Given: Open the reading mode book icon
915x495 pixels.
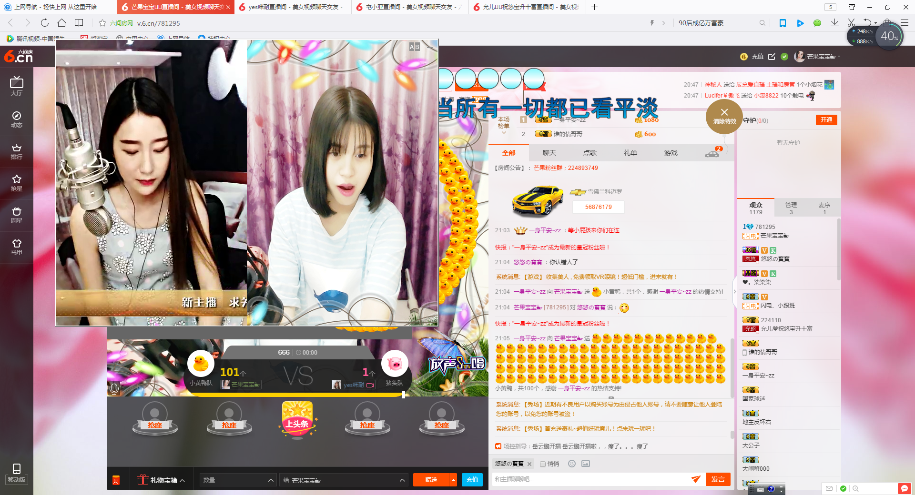Looking at the screenshot, I should click(x=79, y=22).
